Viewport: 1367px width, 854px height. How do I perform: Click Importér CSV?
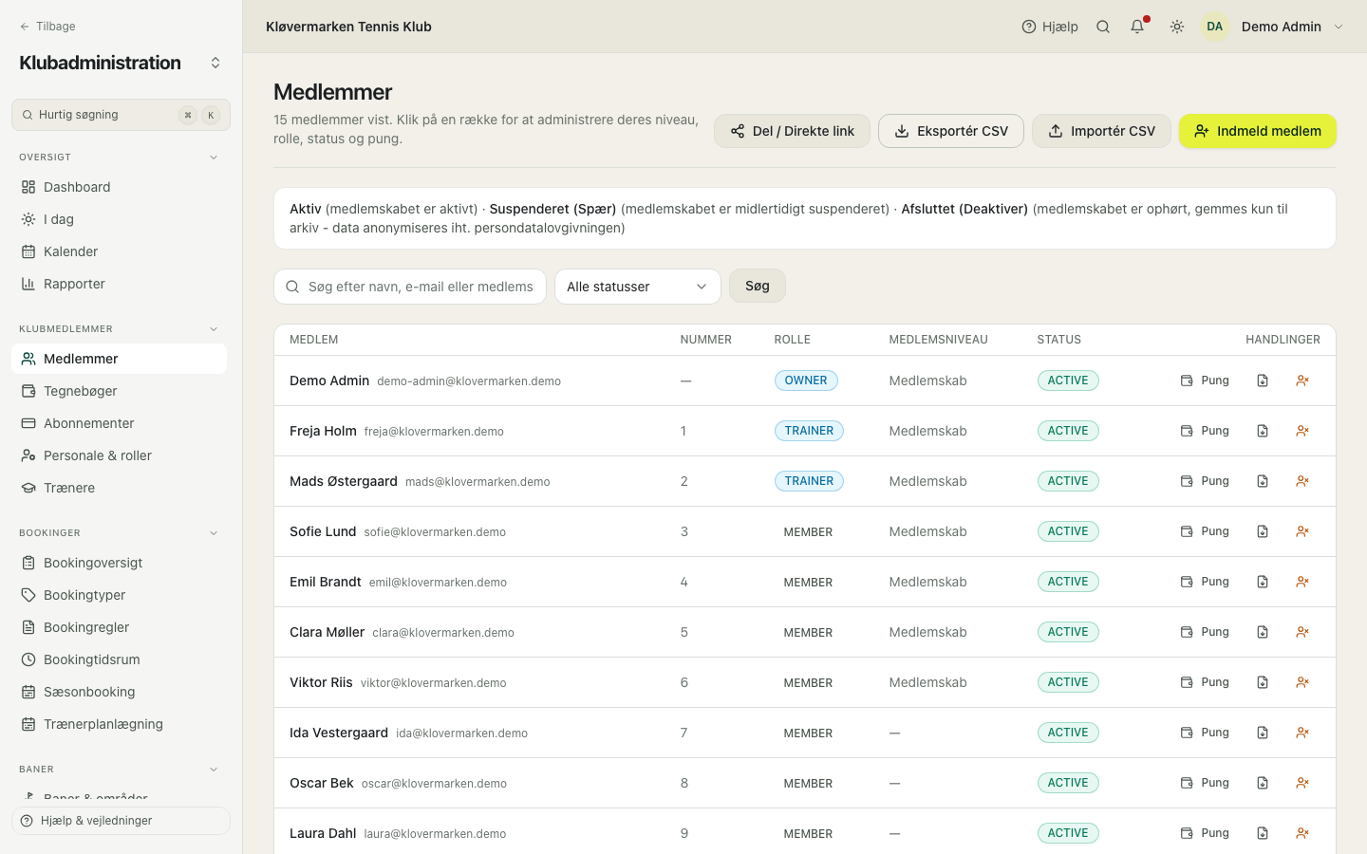point(1101,131)
